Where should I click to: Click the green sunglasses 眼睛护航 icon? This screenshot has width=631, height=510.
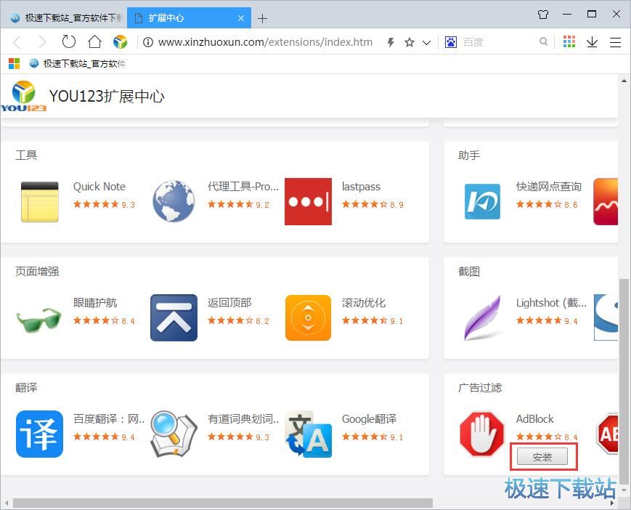click(39, 319)
